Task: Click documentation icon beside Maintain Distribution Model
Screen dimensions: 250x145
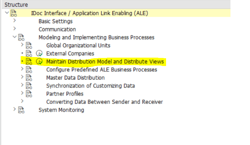Action: point(29,62)
